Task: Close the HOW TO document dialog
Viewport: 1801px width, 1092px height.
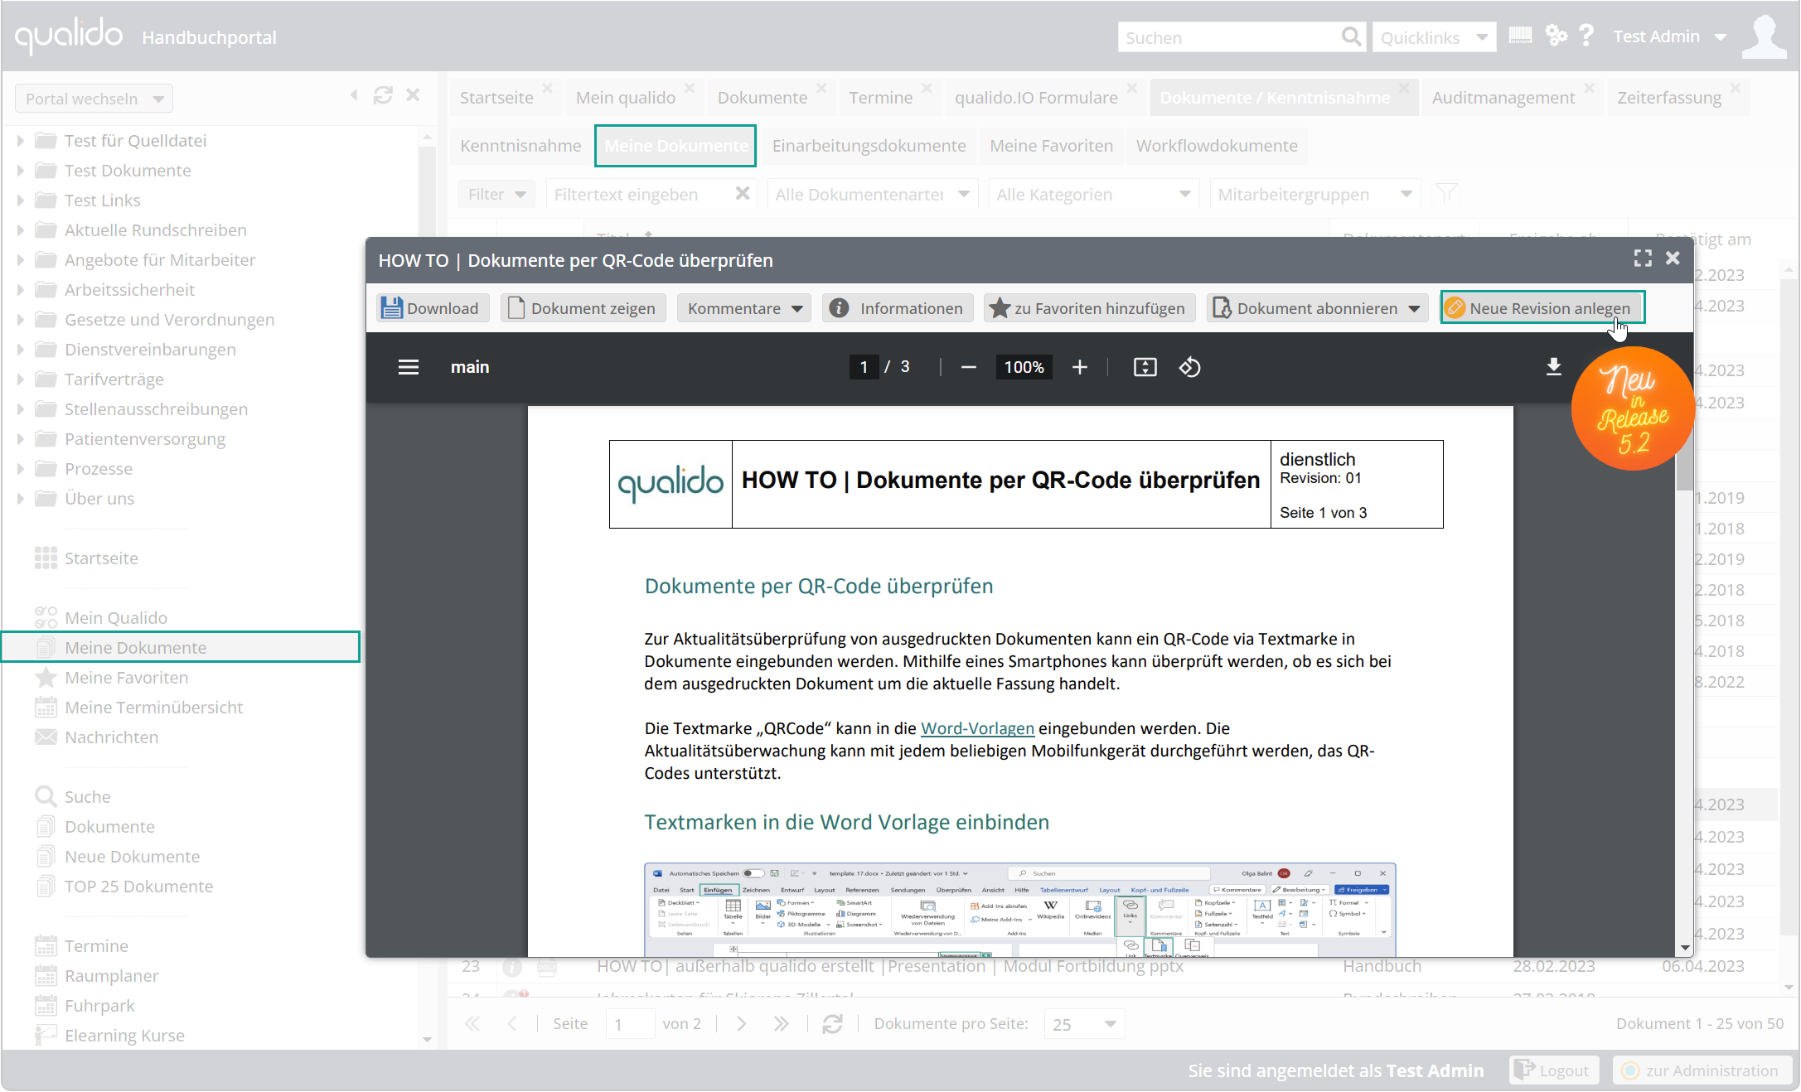Action: click(1673, 259)
